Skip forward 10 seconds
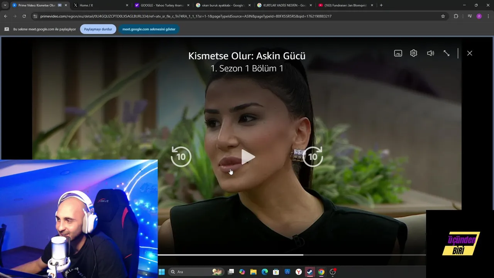Screen dimensions: 494x278 click(313, 156)
